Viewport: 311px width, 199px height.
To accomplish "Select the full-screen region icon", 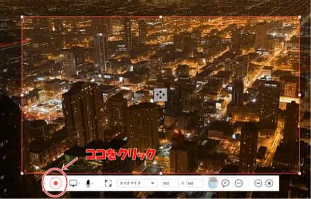I will (108, 183).
